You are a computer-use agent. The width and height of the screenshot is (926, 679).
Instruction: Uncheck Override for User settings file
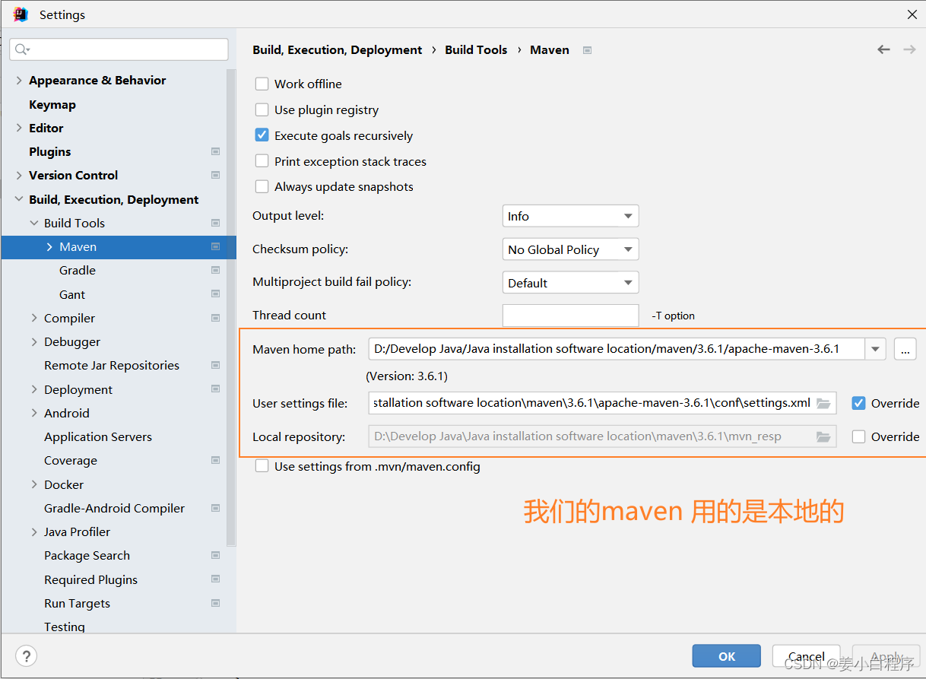coord(859,403)
